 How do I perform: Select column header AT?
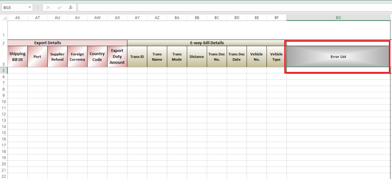tap(38, 18)
